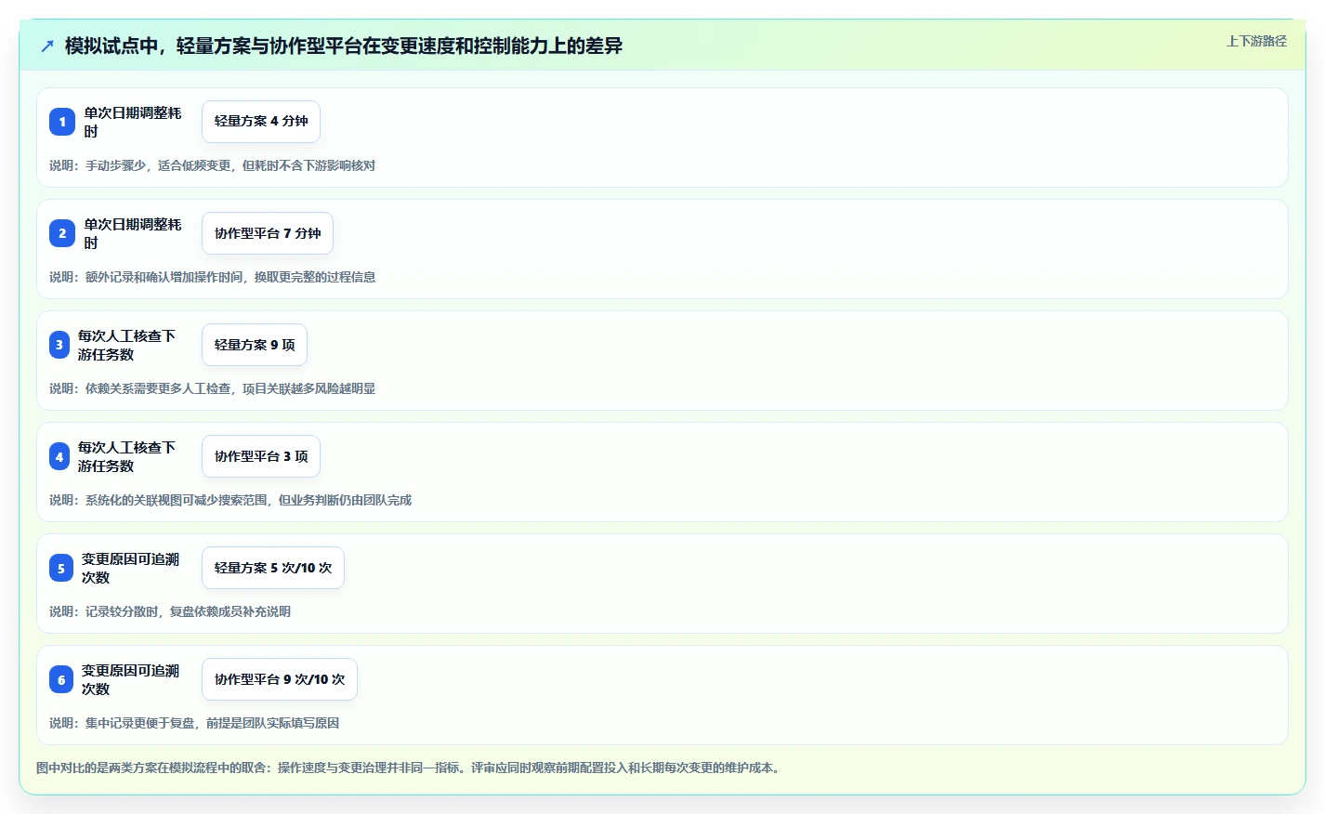
Task: Click the 协作型平台 9 次/10 次 chip
Action: (280, 679)
